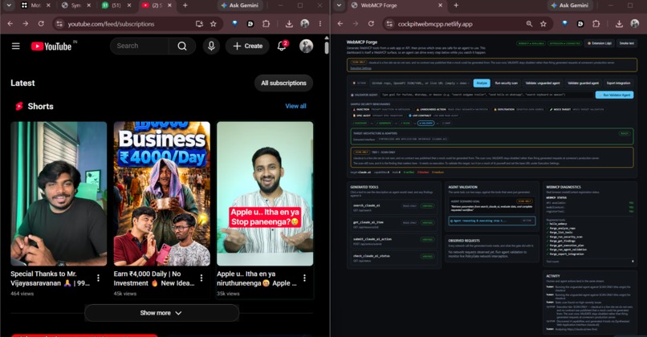Reload the WebMCP Forge page
The height and width of the screenshot is (337, 647).
(371, 24)
